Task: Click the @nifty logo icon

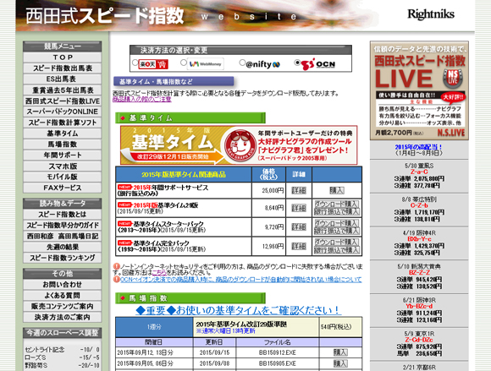Action: tap(263, 64)
